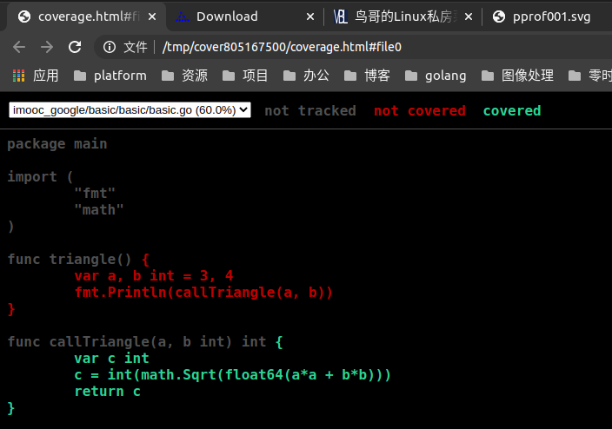
Task: Click the fmt.Println(callTriangle(a, b)) line
Action: click(203, 293)
